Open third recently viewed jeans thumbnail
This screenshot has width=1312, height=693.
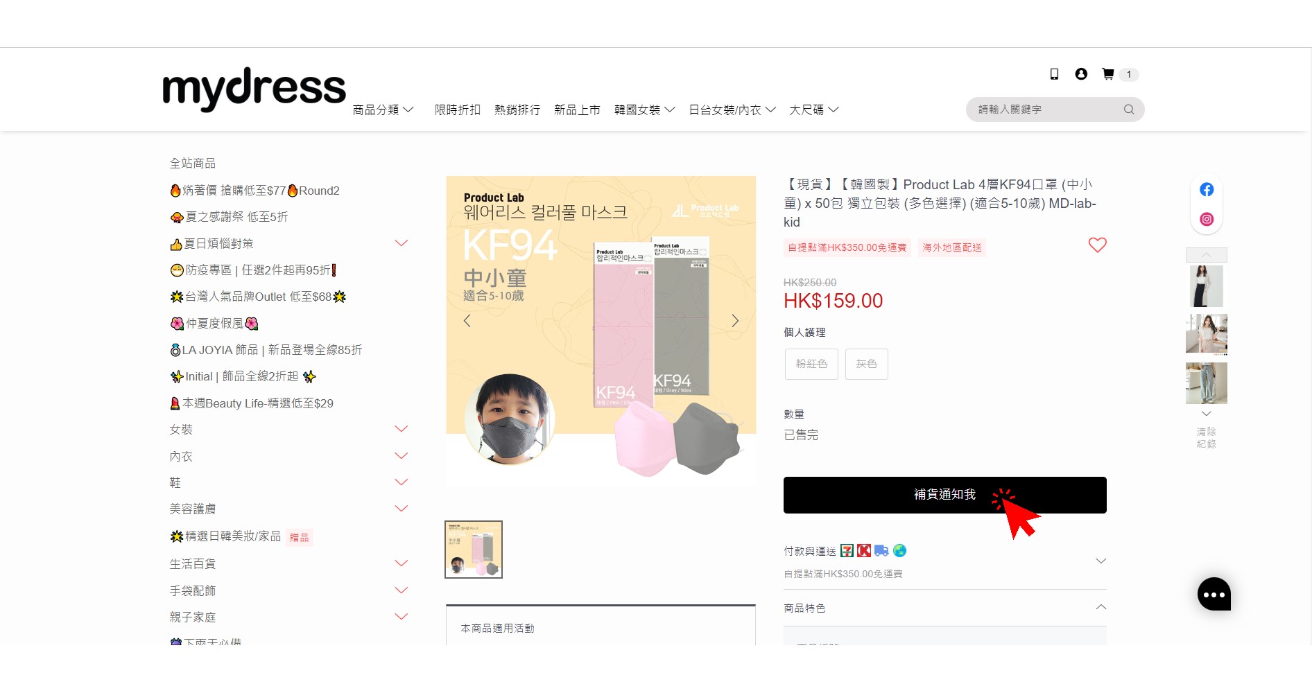tap(1207, 383)
